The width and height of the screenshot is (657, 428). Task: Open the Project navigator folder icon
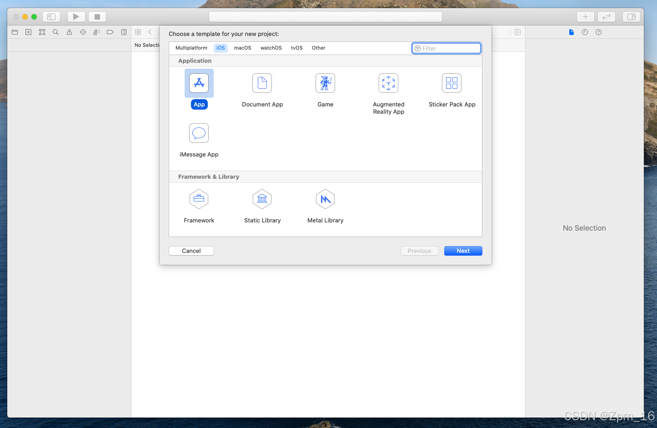[x=15, y=32]
